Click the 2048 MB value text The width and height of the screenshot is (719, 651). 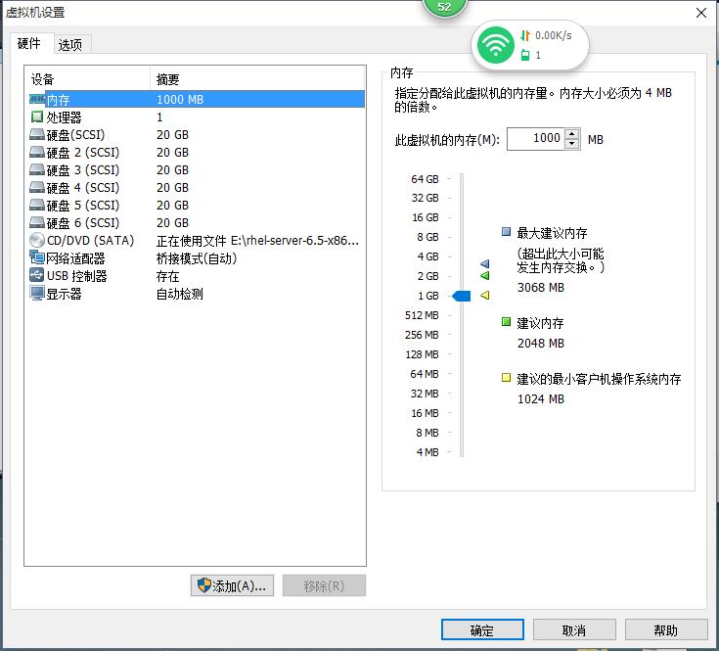pyautogui.click(x=541, y=344)
